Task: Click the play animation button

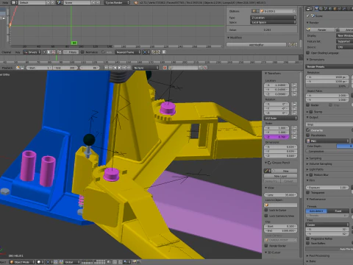Action: 119,68
